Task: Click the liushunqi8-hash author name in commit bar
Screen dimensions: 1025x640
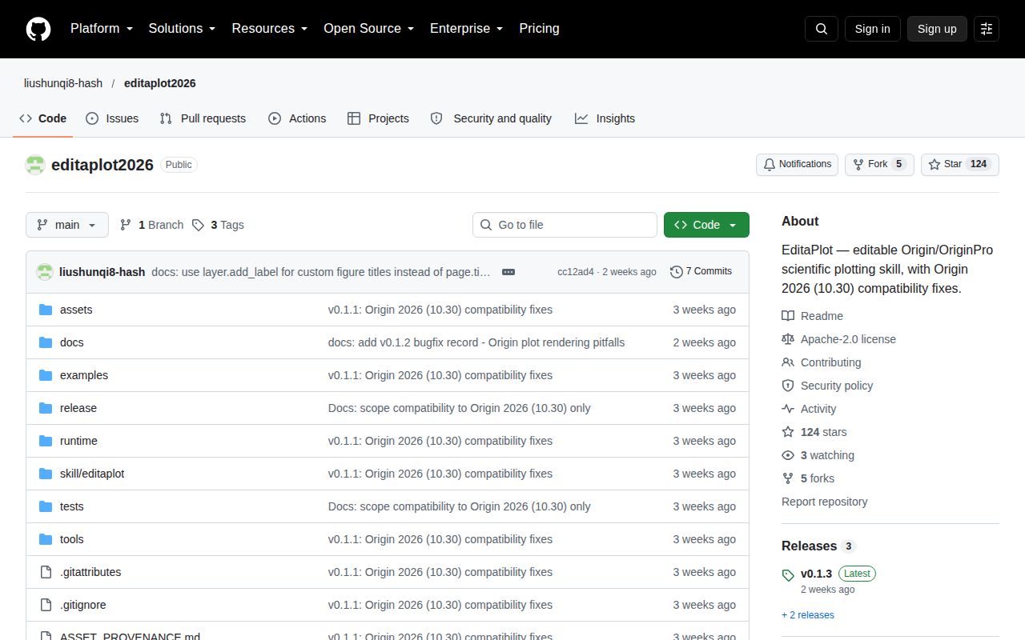Action: [102, 272]
